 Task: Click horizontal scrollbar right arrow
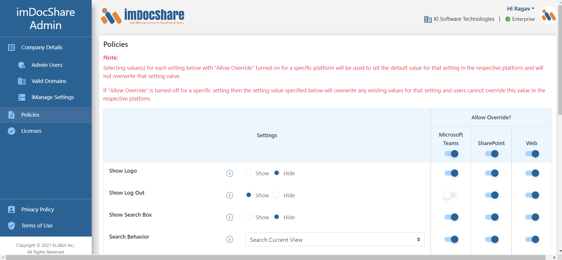[554, 257]
